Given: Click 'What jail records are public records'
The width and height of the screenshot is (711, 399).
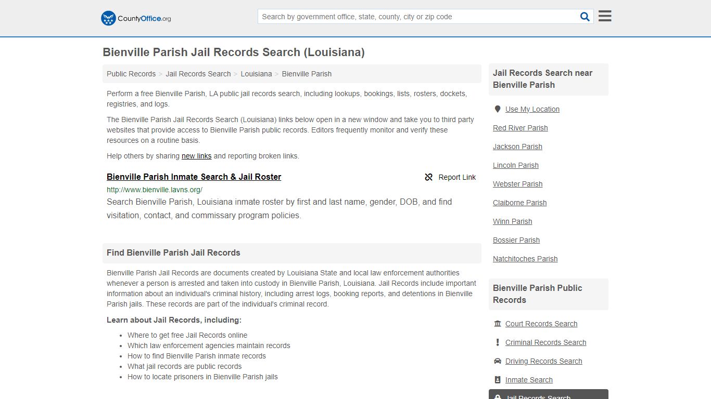Looking at the screenshot, I should point(185,366).
